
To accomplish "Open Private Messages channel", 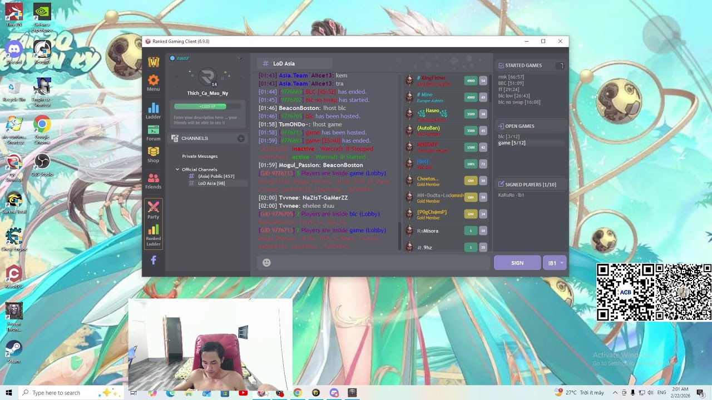I will [x=200, y=156].
